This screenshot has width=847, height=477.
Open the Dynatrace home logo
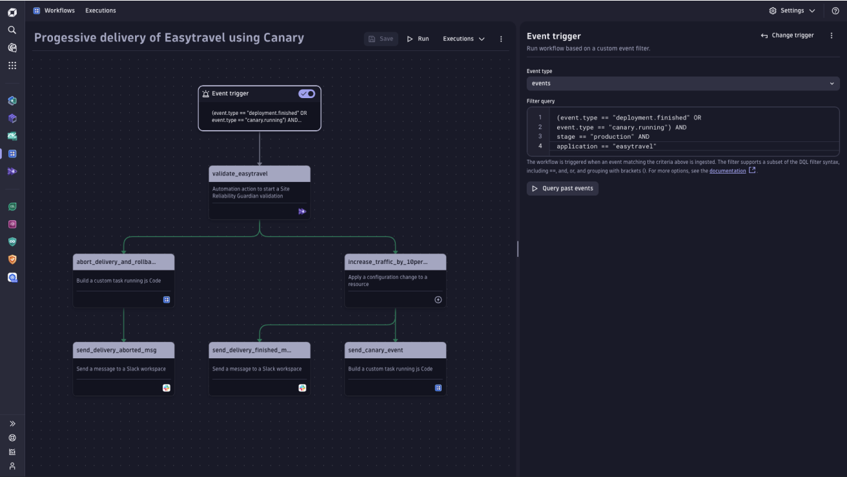[x=12, y=12]
